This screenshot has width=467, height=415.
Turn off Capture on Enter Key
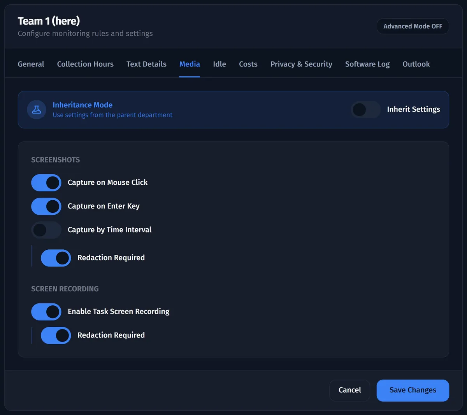(46, 207)
